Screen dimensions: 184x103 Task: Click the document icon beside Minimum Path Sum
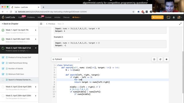coord(7,74)
